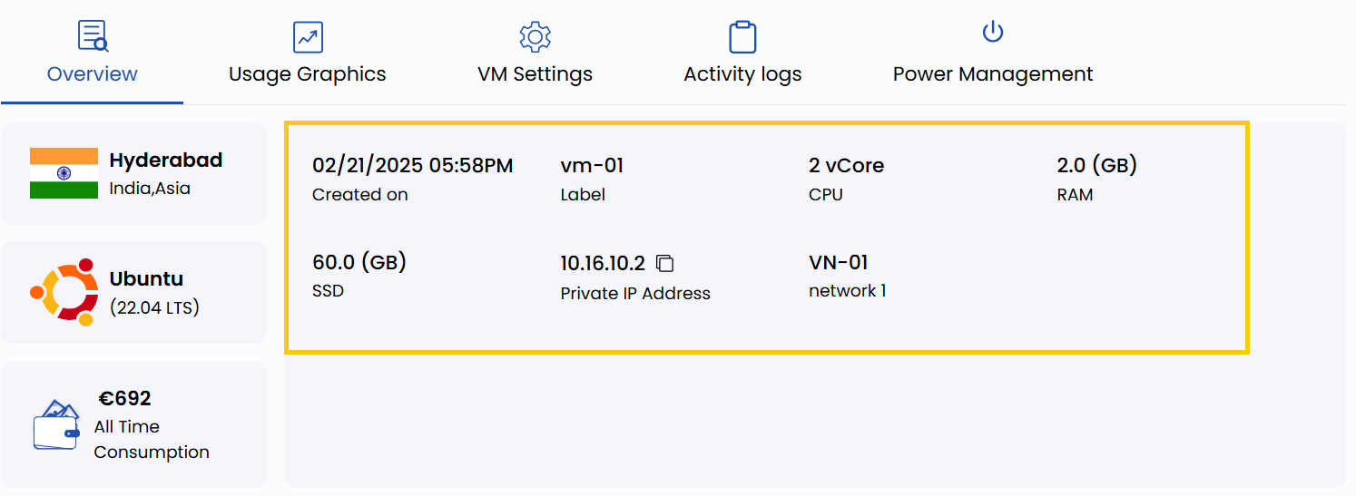
Task: Copy the private IP address icon
Action: (665, 264)
